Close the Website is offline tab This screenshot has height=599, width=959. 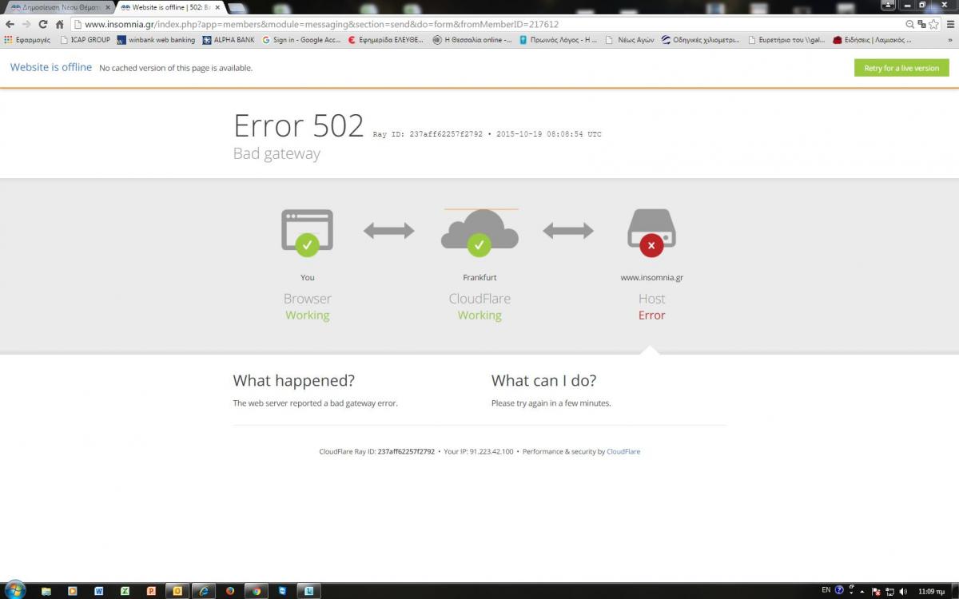pyautogui.click(x=217, y=7)
